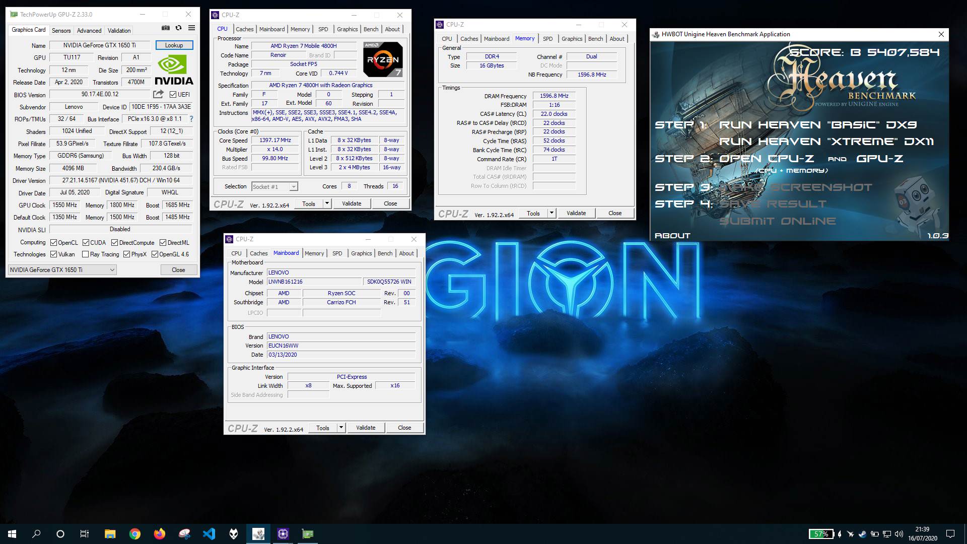Click the DRAM Frequency value 1596.8 MHz
Image resolution: width=967 pixels, height=544 pixels.
coord(554,96)
